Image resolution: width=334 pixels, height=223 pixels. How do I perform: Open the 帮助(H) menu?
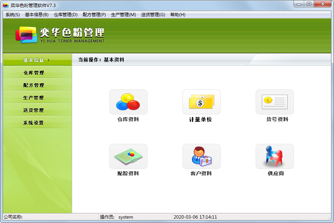click(x=178, y=15)
